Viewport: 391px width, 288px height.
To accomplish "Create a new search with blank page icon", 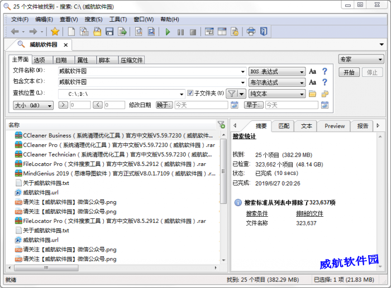I will pos(71,32).
